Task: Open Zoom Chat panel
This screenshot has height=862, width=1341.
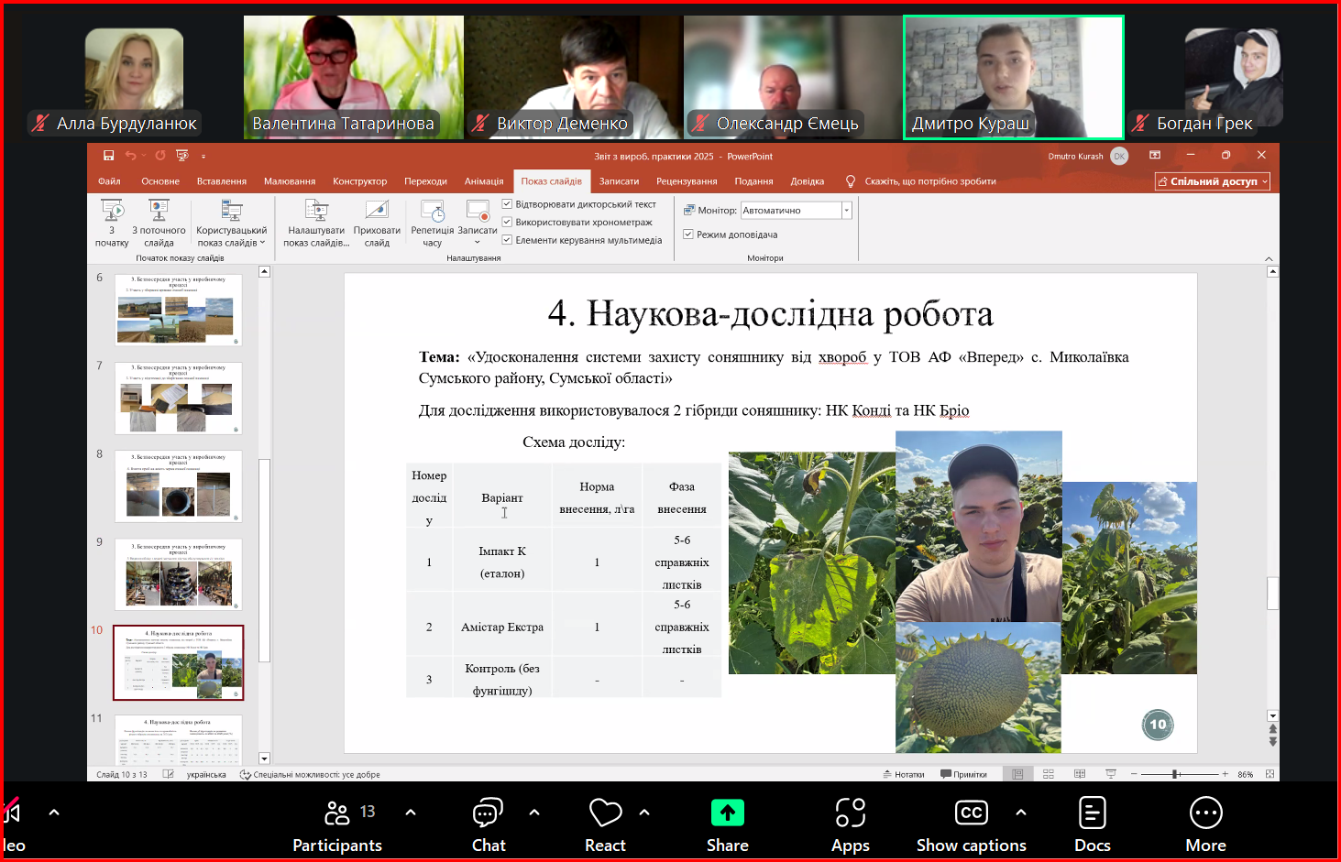Action: (488, 824)
